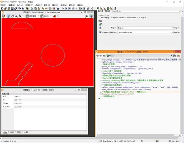This screenshot has height=143, width=184.
Task: Click the zoom-in tool in graphics window
Action: click(20, 16)
